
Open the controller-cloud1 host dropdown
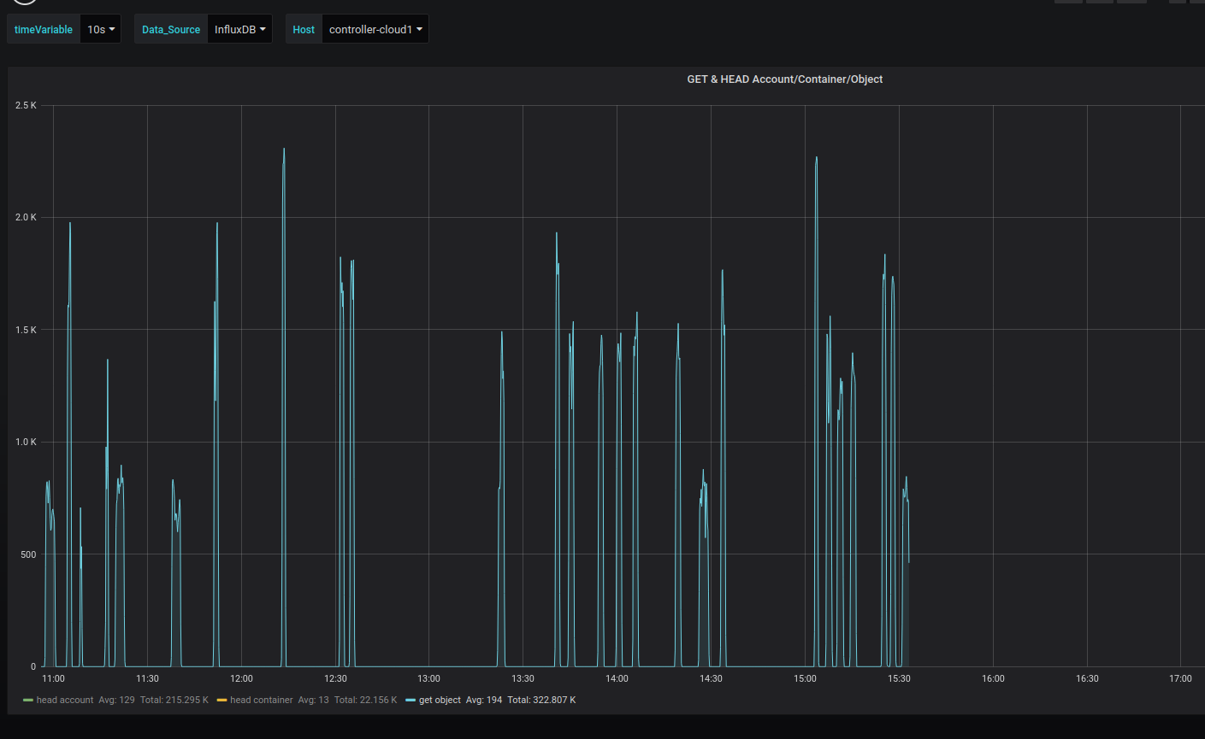tap(375, 29)
